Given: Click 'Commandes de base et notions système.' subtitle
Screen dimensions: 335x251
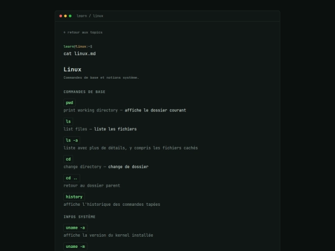Looking at the screenshot, I should pyautogui.click(x=101, y=77).
